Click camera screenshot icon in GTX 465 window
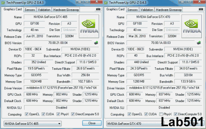The width and height of the screenshot is (206, 129). [x=98, y=9]
